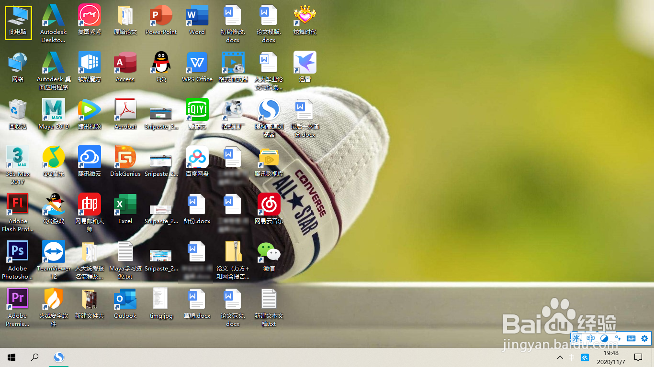Screen dimensions: 654x367
Task: Select the 新建文件夹 folder
Action: pyautogui.click(x=90, y=304)
